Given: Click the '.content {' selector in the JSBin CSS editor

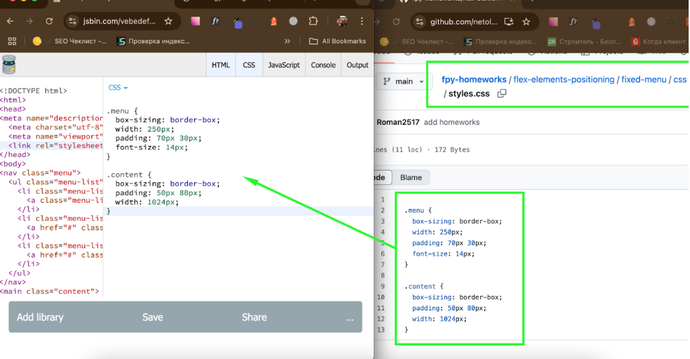Looking at the screenshot, I should 130,175.
